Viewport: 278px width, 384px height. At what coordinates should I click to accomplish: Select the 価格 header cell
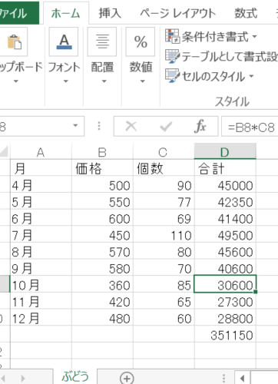[102, 168]
